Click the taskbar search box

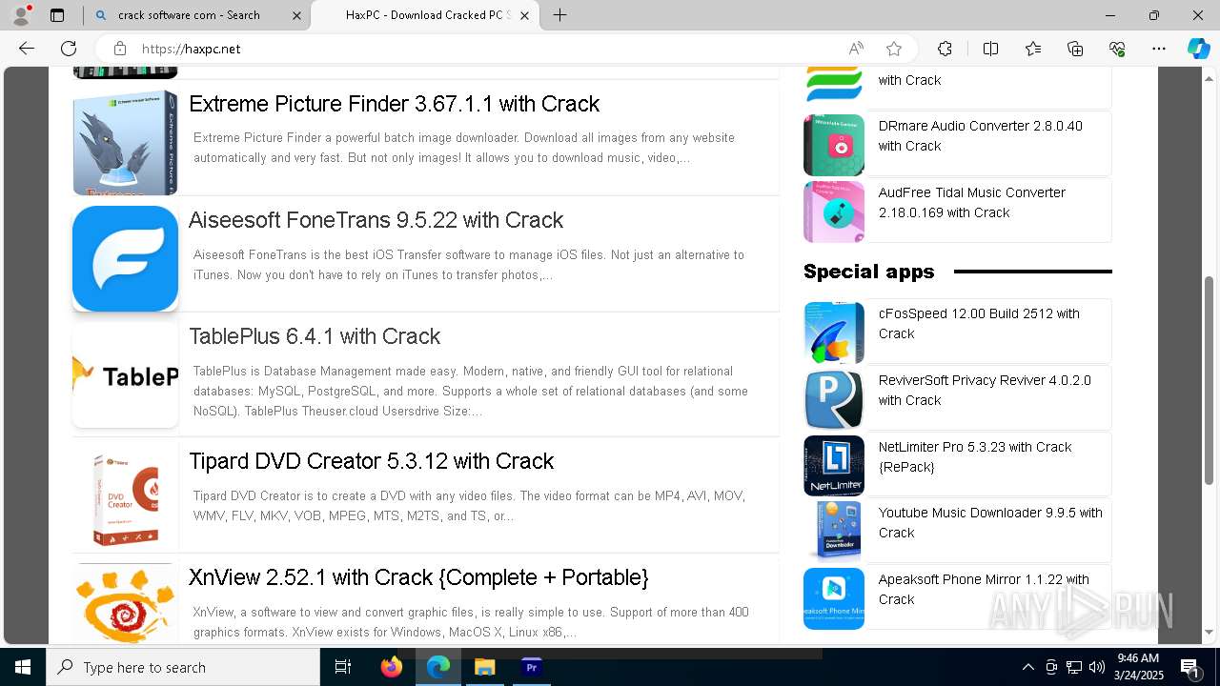(x=183, y=667)
